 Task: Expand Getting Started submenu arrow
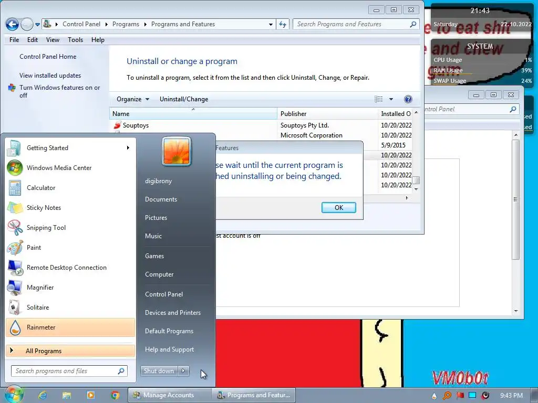[x=128, y=147]
